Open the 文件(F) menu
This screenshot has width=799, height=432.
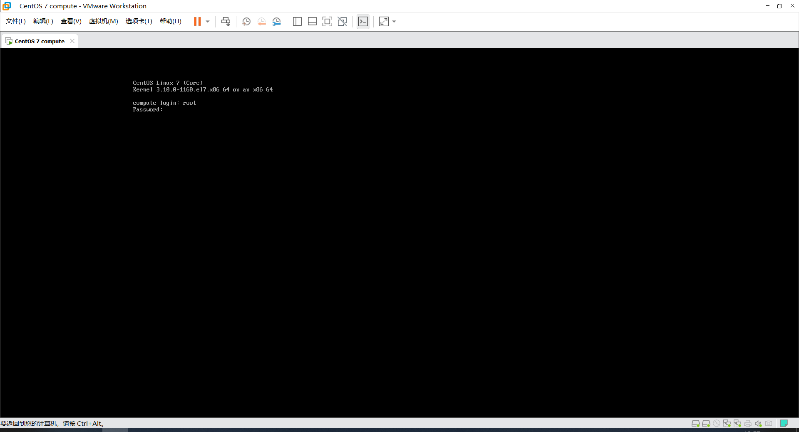pyautogui.click(x=16, y=21)
